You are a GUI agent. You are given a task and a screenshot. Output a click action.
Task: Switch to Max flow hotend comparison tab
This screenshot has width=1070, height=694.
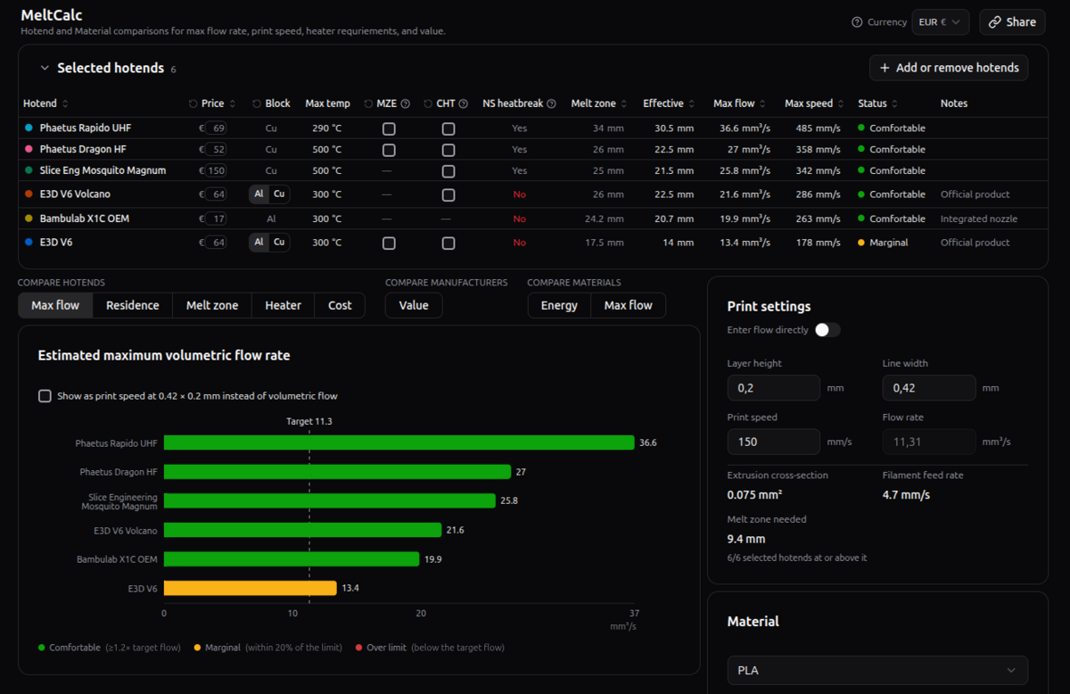click(x=55, y=305)
